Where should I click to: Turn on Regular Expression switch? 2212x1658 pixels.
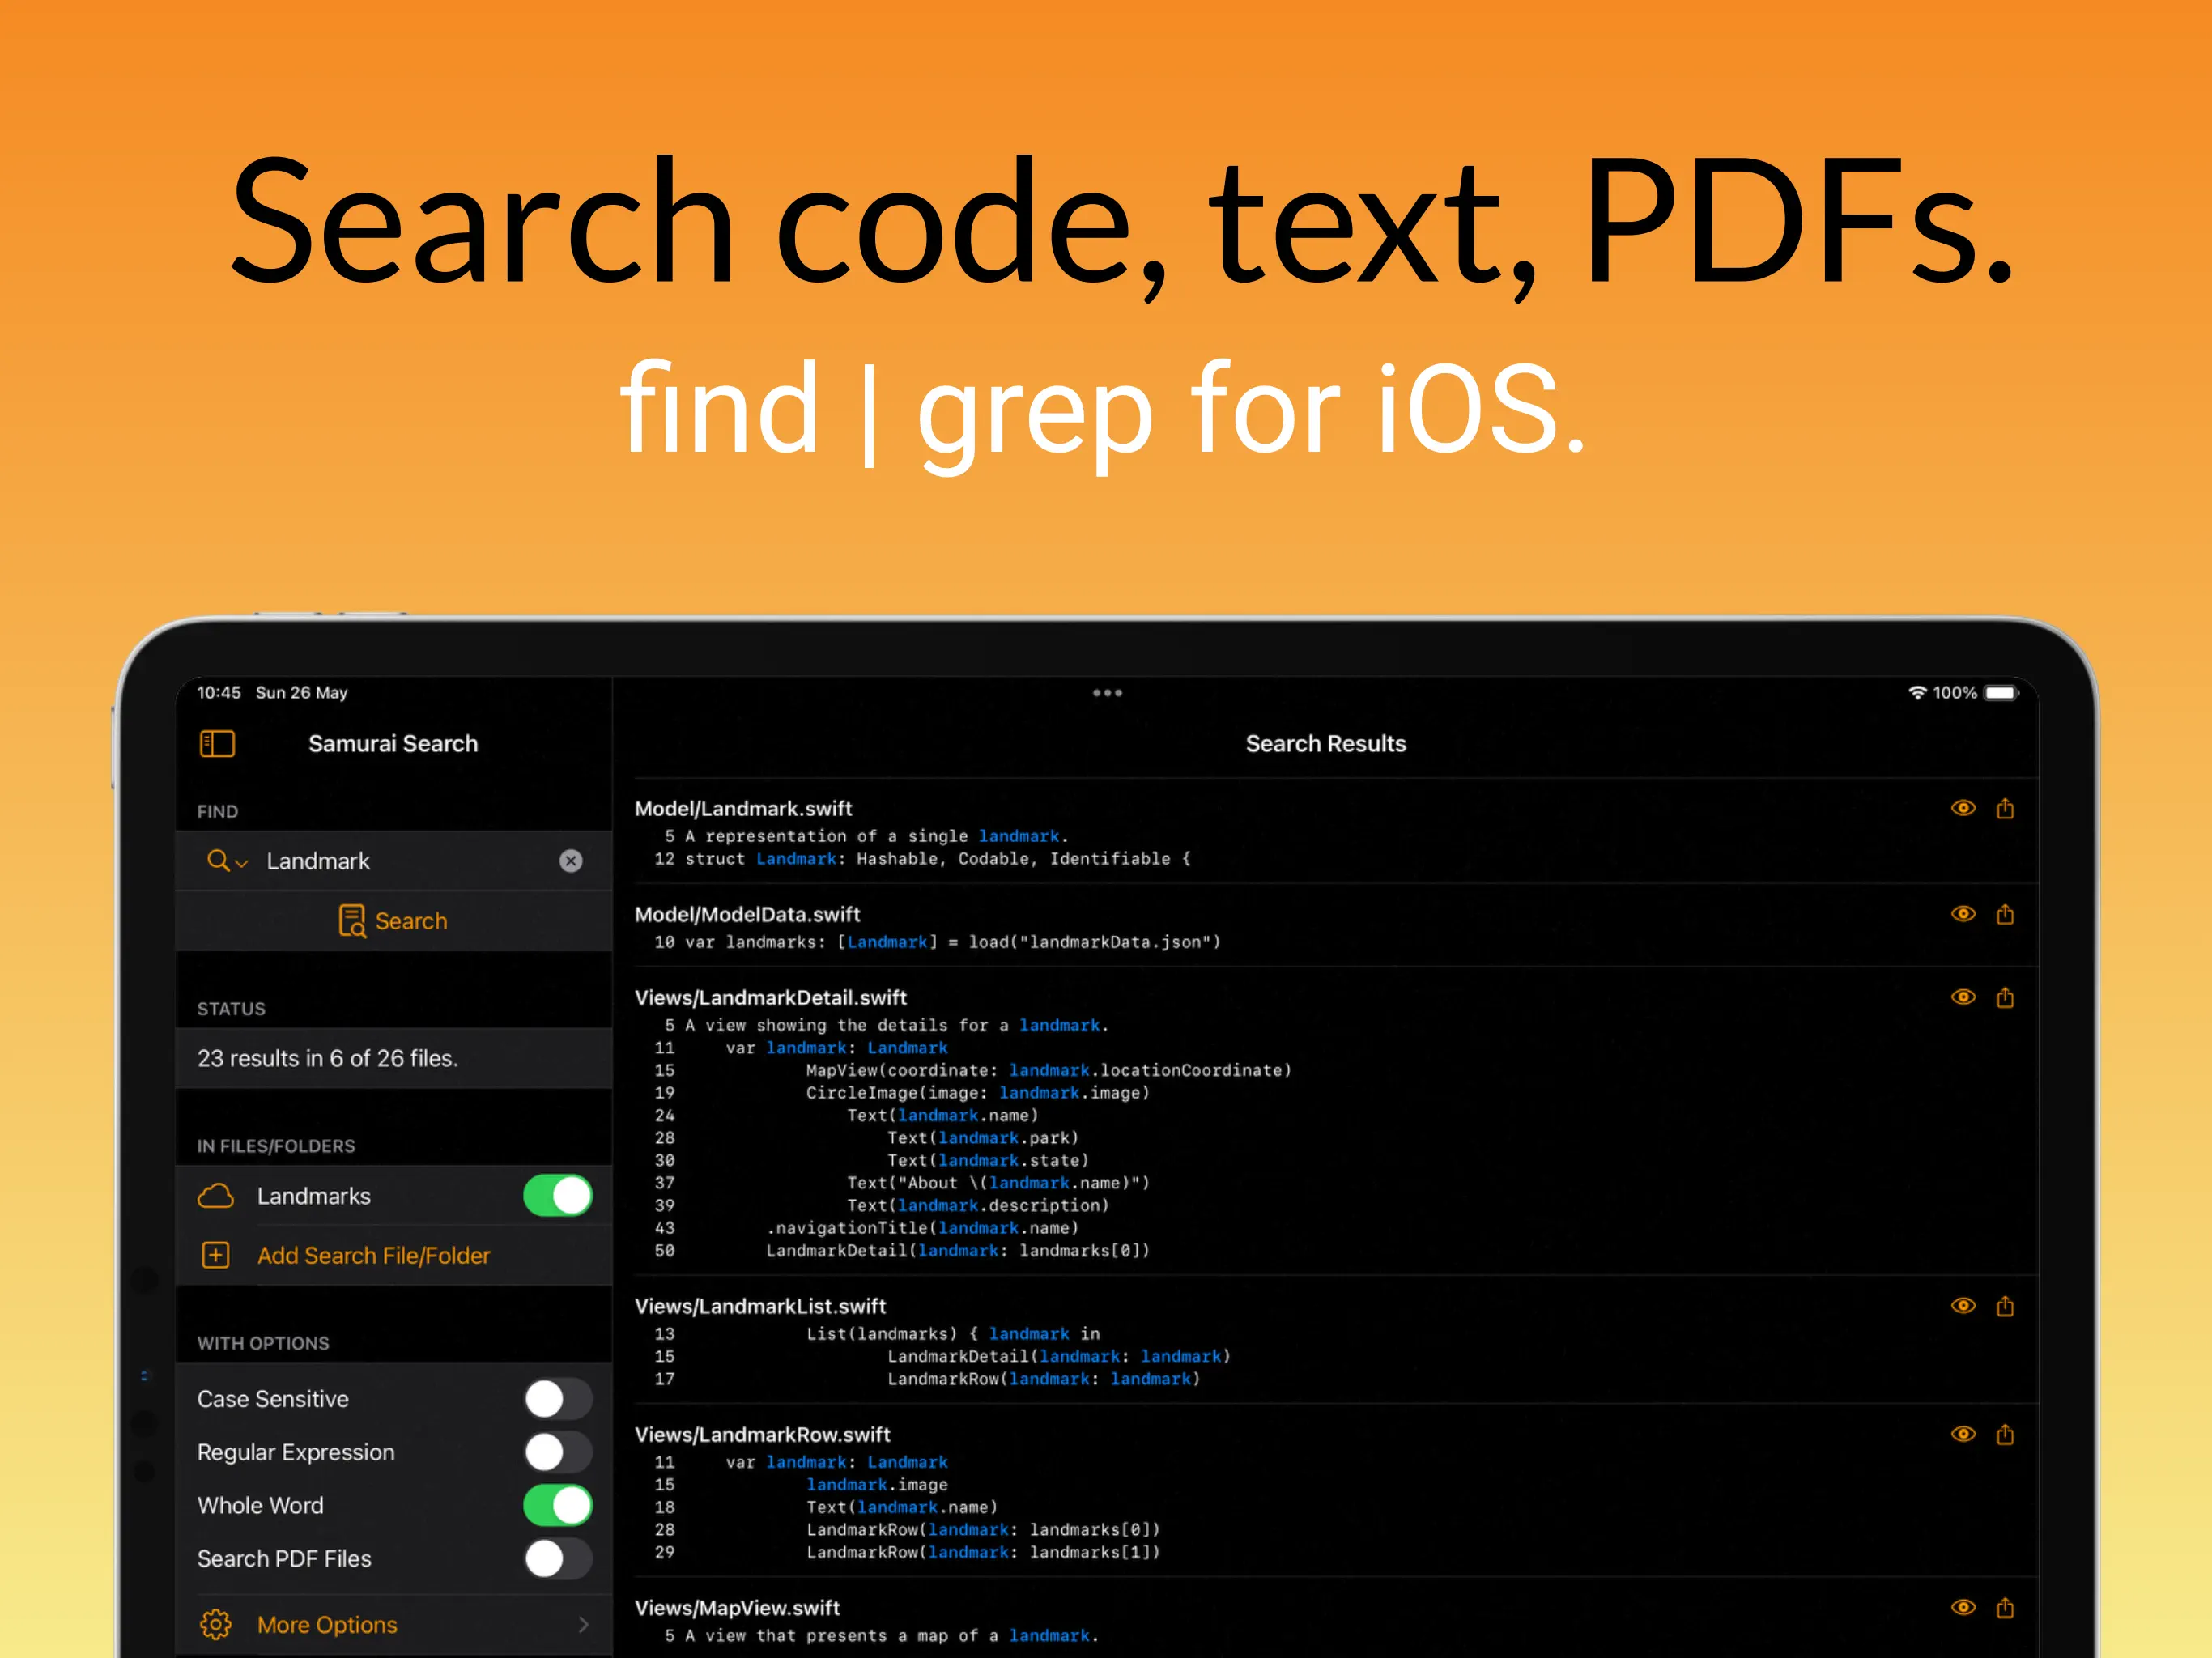click(x=557, y=1452)
